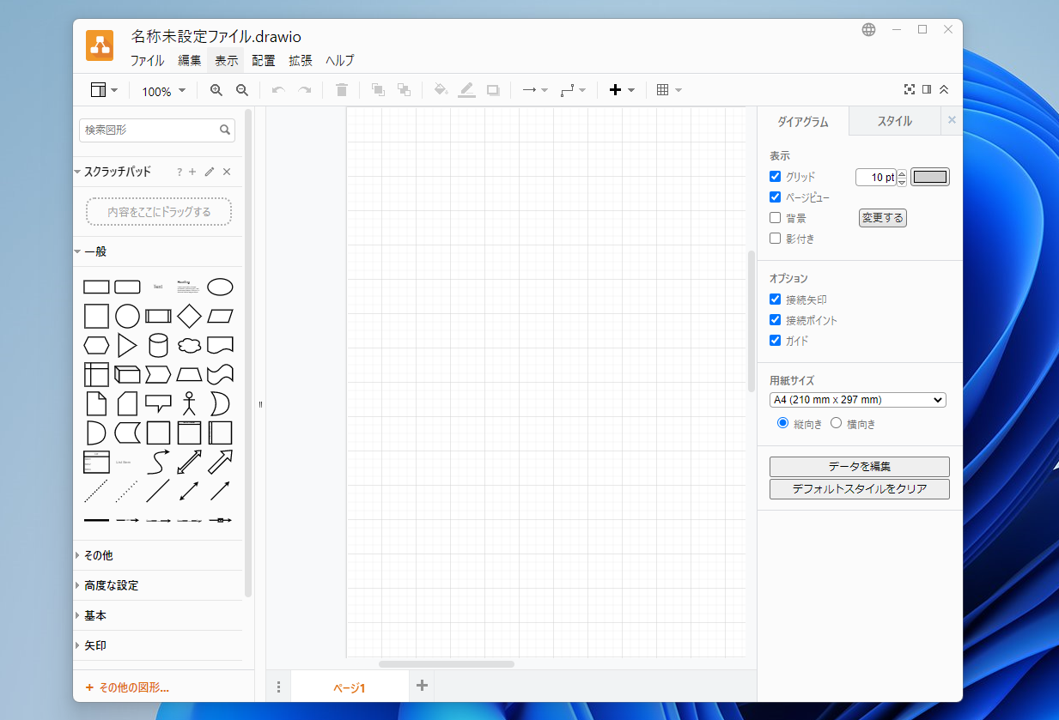The width and height of the screenshot is (1059, 720).
Task: Click the fullscreen icon in toolbar
Action: [x=910, y=89]
